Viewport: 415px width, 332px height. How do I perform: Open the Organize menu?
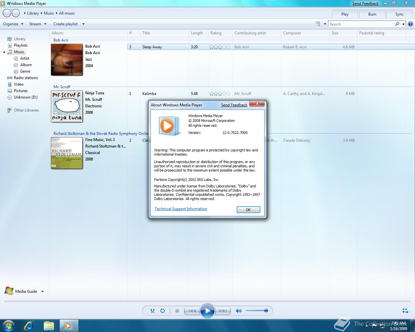(13, 24)
